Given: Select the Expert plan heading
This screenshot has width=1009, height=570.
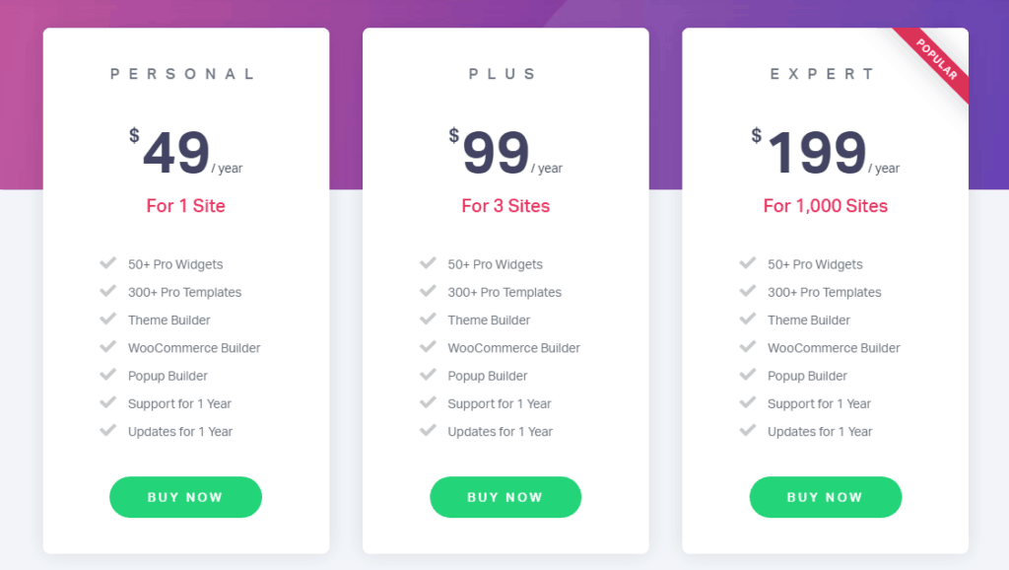Looking at the screenshot, I should [x=823, y=74].
